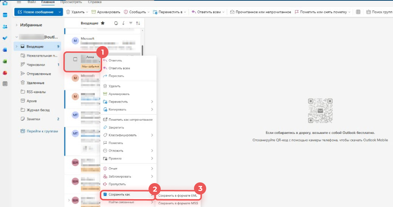Open the People icon in left app rail
This screenshot has height=207, width=393.
pos(5,26)
